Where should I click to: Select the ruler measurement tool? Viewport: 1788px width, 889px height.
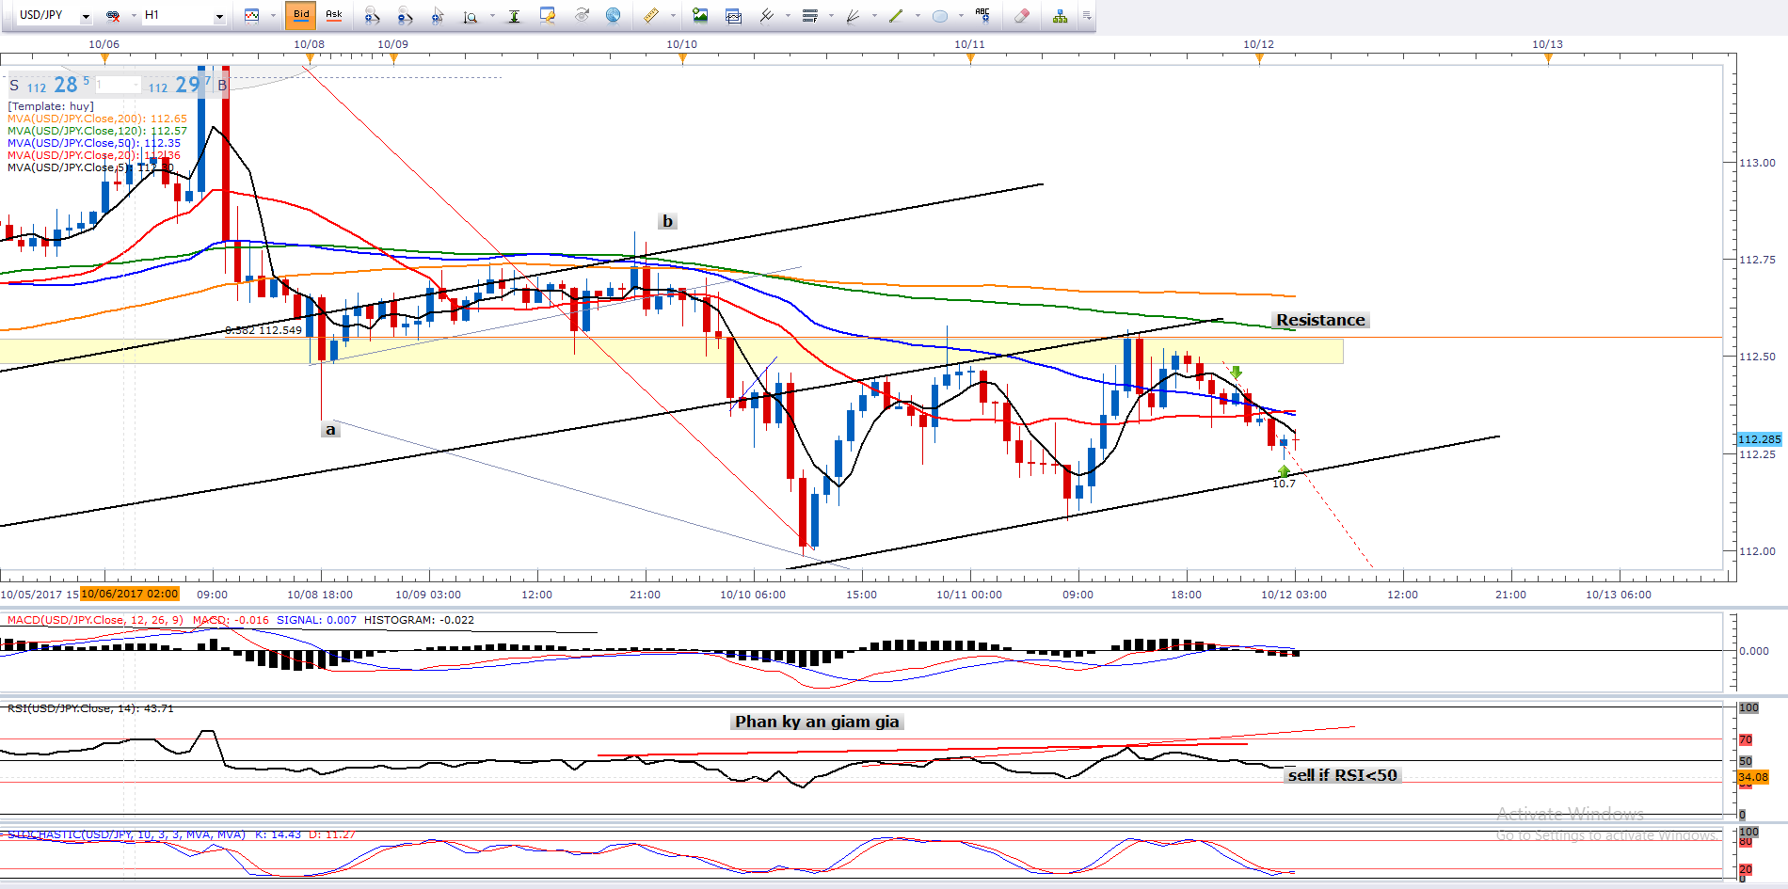point(651,15)
